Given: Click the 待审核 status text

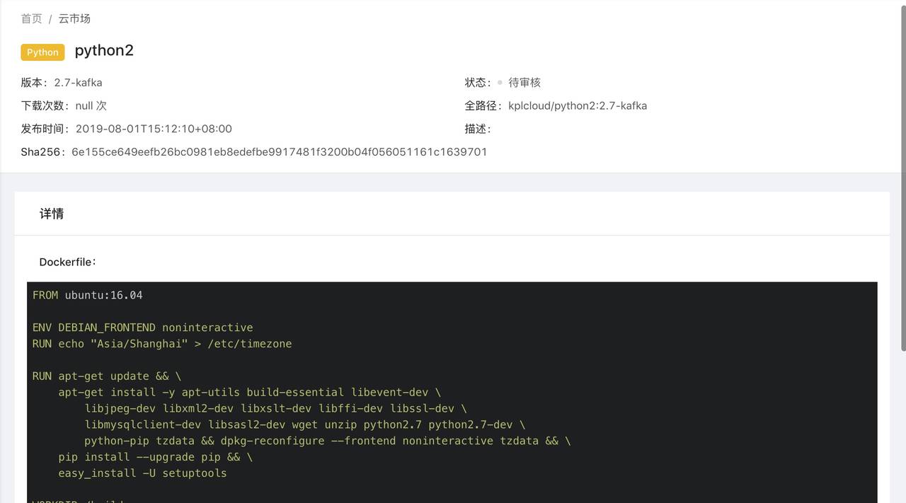Looking at the screenshot, I should point(524,83).
